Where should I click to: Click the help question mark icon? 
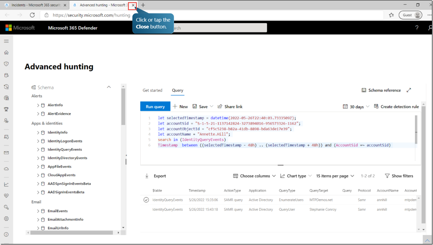pos(417,28)
